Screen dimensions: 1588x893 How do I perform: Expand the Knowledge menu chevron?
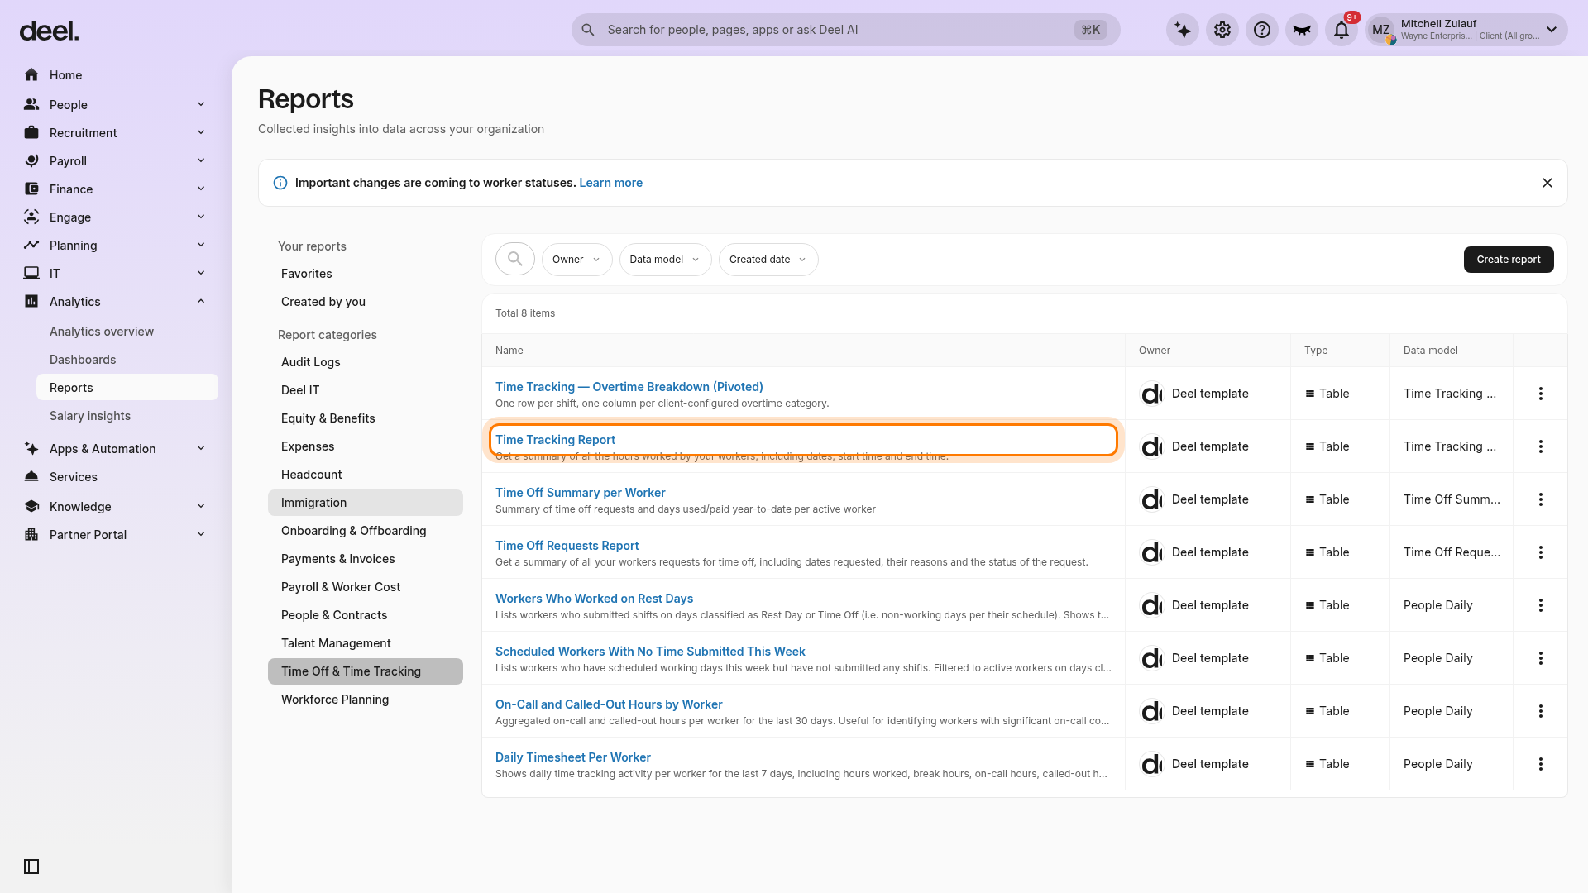pos(201,506)
